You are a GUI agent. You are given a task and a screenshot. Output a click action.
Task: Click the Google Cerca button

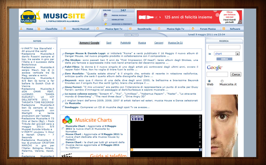point(236,74)
